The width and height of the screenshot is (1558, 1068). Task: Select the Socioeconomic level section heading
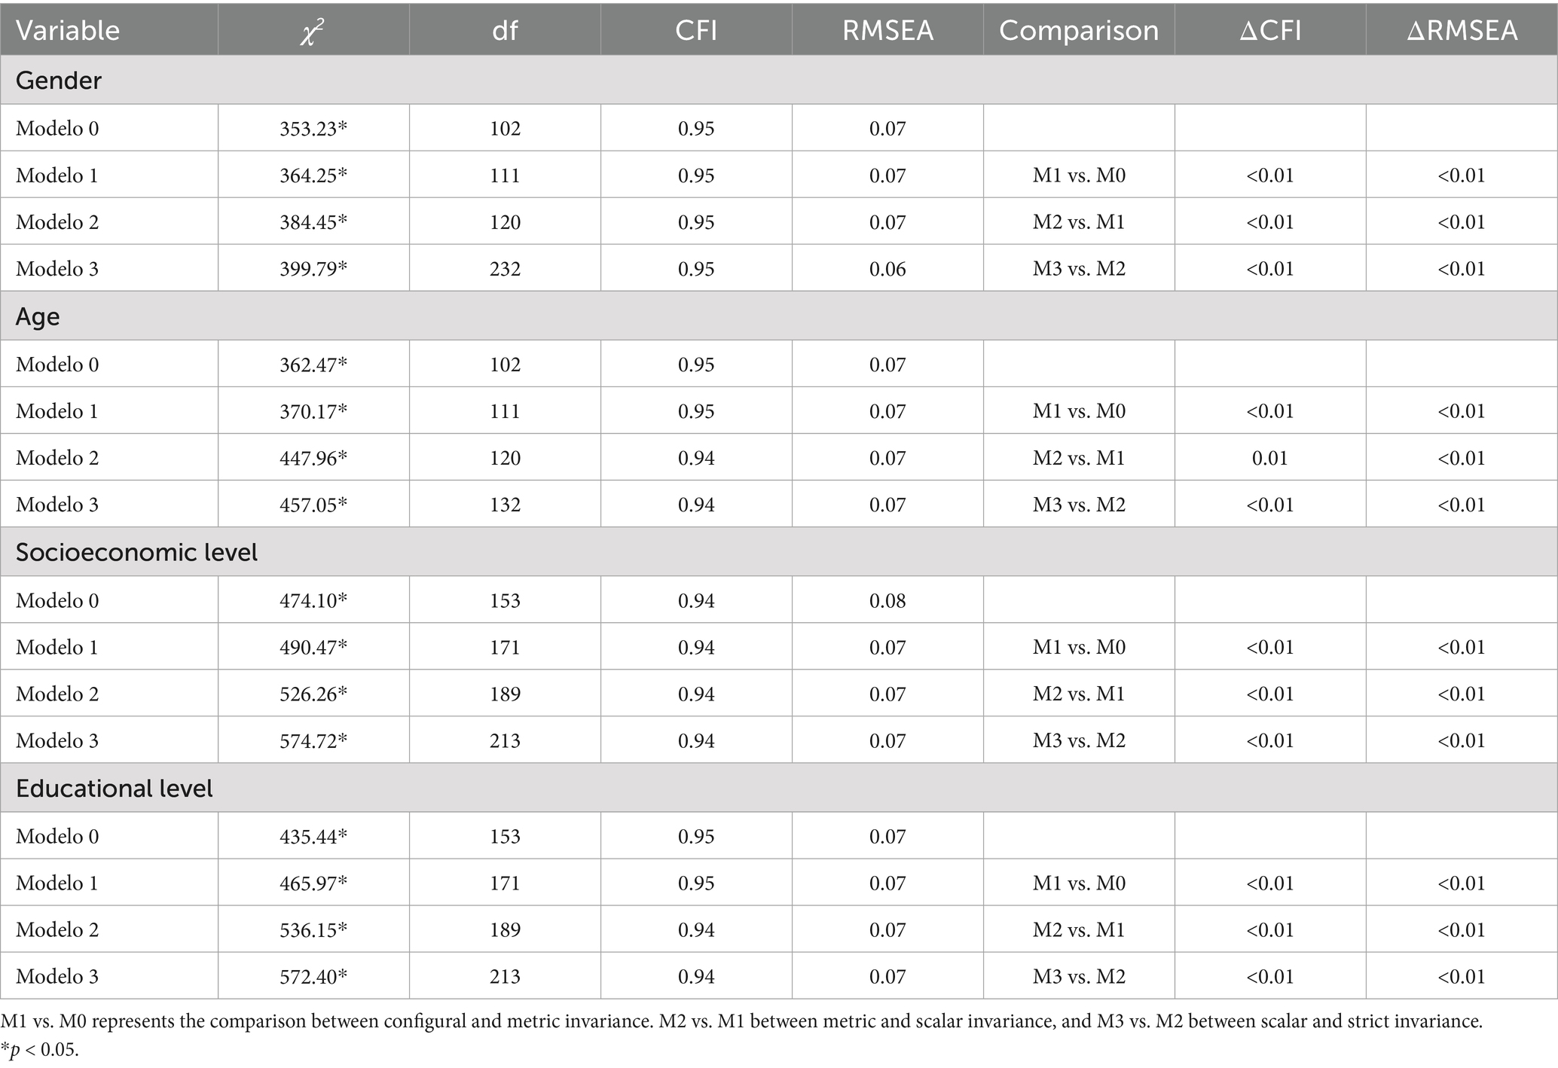pos(136,552)
